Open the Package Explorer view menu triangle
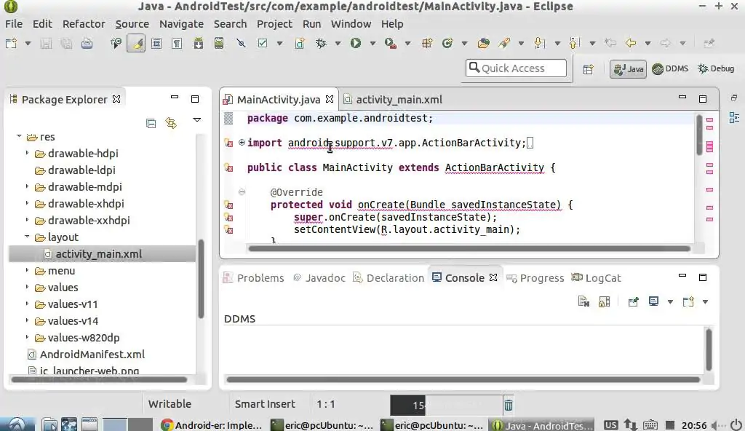Screen dimensions: 745x431 196,120
